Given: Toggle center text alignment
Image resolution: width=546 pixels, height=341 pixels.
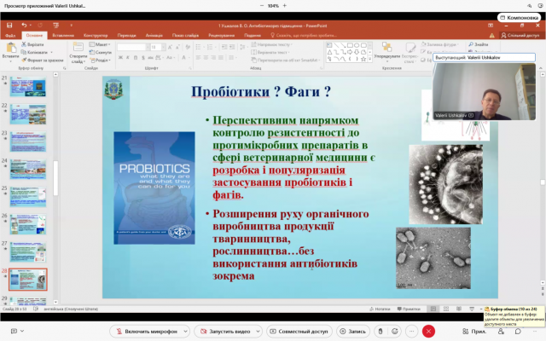Looking at the screenshot, I should point(206,57).
